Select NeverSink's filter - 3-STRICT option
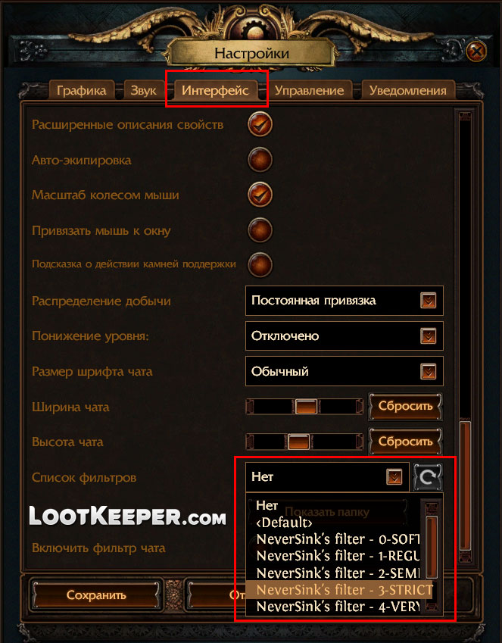 click(339, 590)
